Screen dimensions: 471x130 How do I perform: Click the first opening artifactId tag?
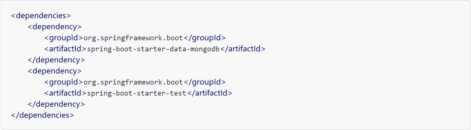(66, 49)
